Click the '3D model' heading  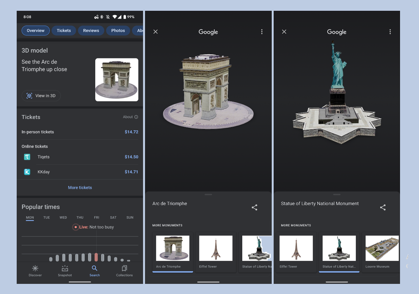click(x=35, y=50)
